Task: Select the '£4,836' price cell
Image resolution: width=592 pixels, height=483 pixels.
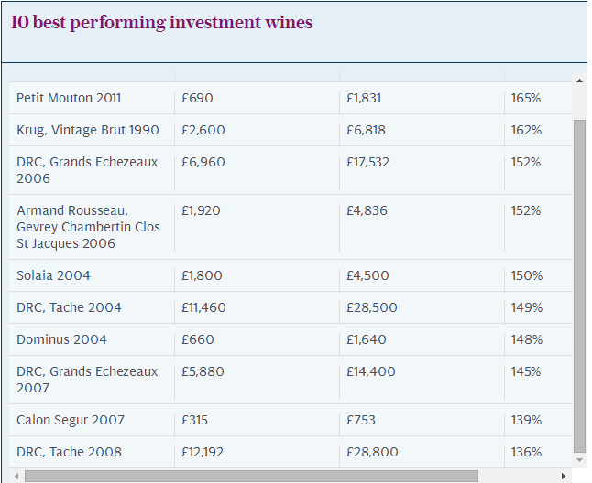Action: pyautogui.click(x=422, y=227)
